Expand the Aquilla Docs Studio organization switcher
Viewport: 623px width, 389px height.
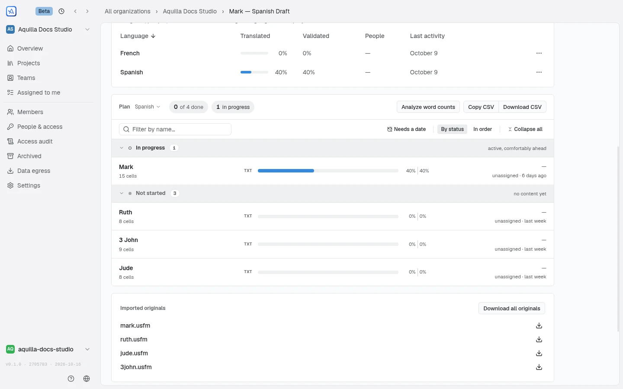click(x=48, y=29)
